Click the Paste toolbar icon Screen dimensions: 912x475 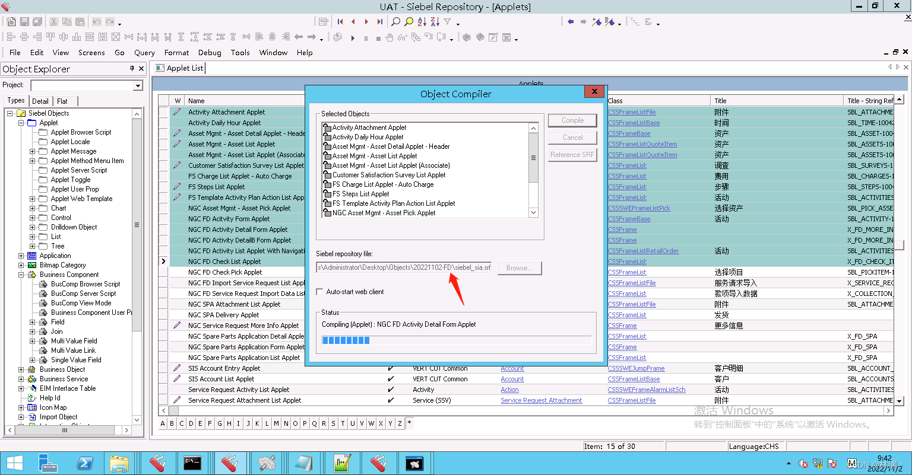(x=80, y=22)
